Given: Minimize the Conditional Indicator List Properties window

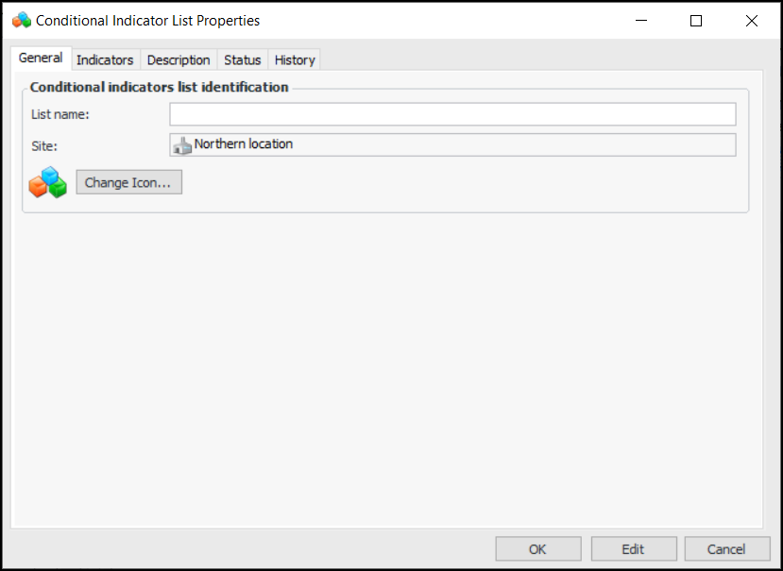Looking at the screenshot, I should [x=641, y=20].
